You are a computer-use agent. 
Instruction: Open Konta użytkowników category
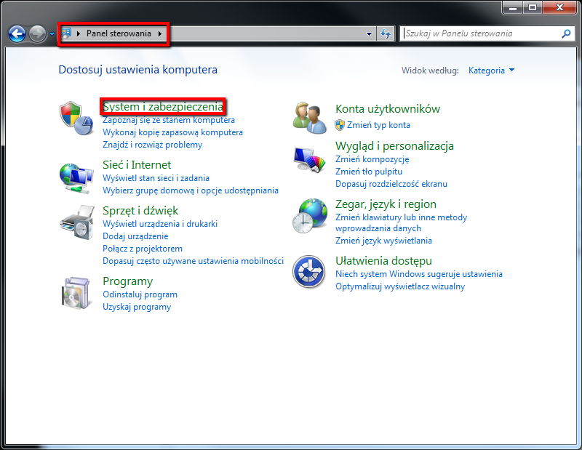point(388,109)
